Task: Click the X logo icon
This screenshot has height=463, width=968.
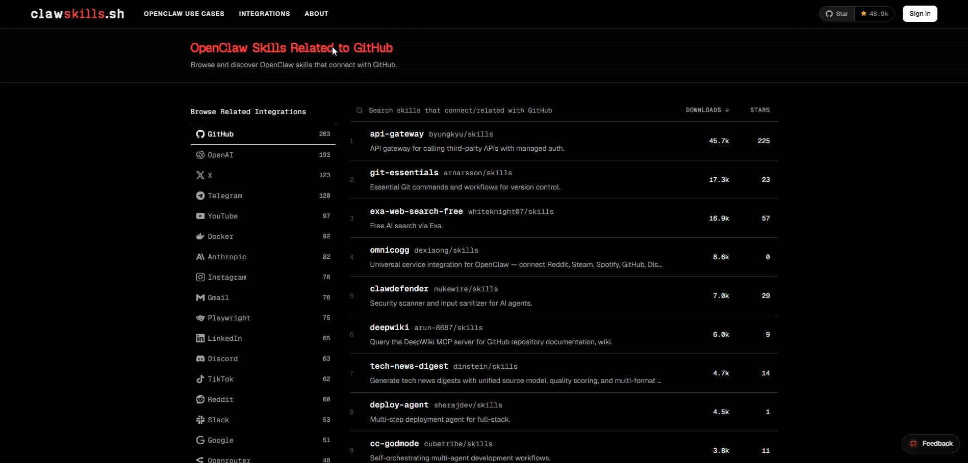Action: (200, 175)
